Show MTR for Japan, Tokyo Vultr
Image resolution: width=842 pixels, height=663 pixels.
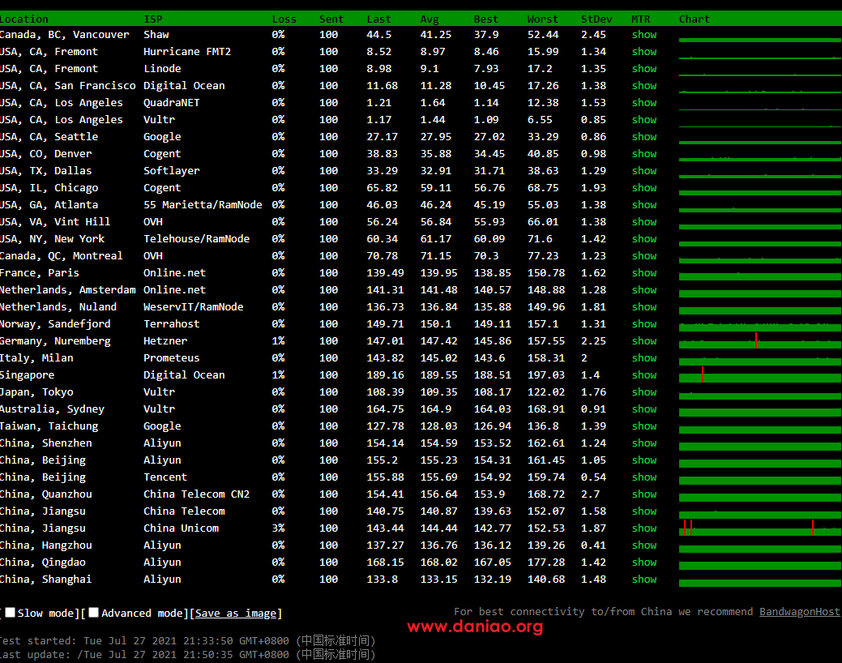coord(643,392)
